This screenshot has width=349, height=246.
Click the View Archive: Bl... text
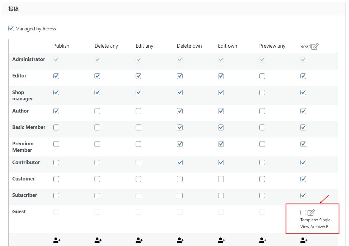(x=316, y=227)
